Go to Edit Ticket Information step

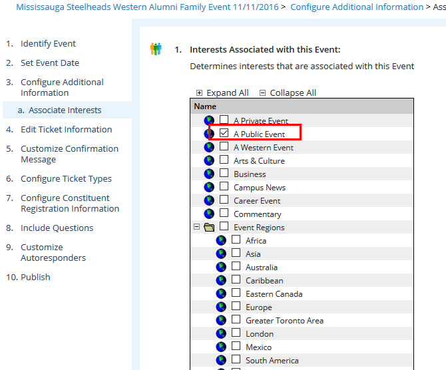pyautogui.click(x=66, y=130)
